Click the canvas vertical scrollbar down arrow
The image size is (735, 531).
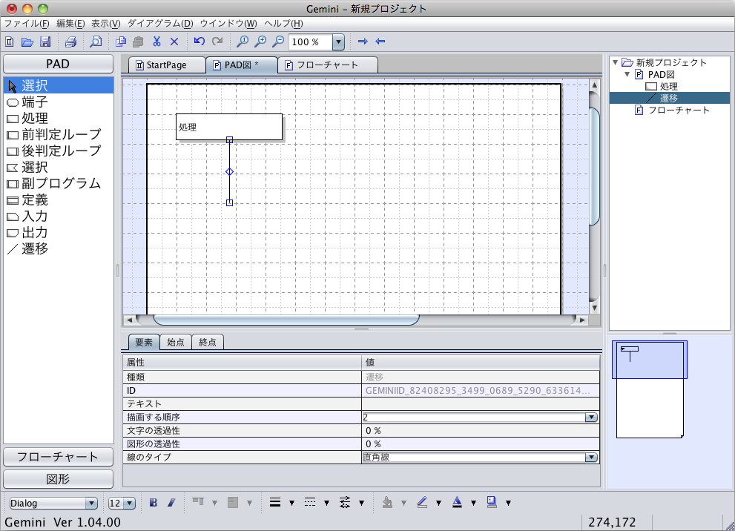(x=594, y=308)
